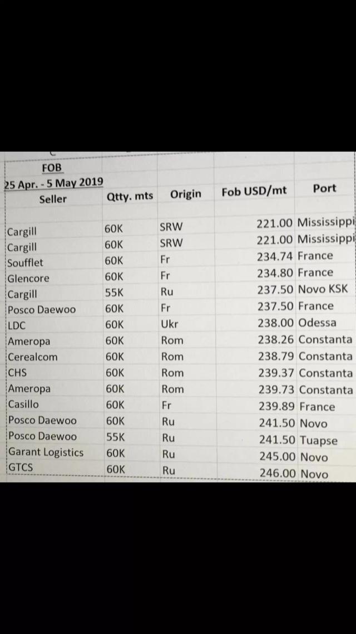Select the 246.00 price cell
This screenshot has height=634, width=356.
pos(278,474)
